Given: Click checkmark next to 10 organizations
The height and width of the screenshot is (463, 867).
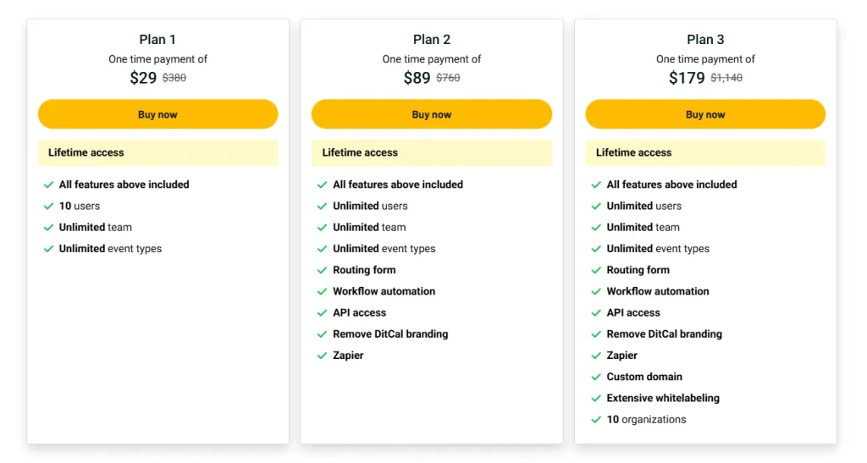Looking at the screenshot, I should click(x=596, y=420).
